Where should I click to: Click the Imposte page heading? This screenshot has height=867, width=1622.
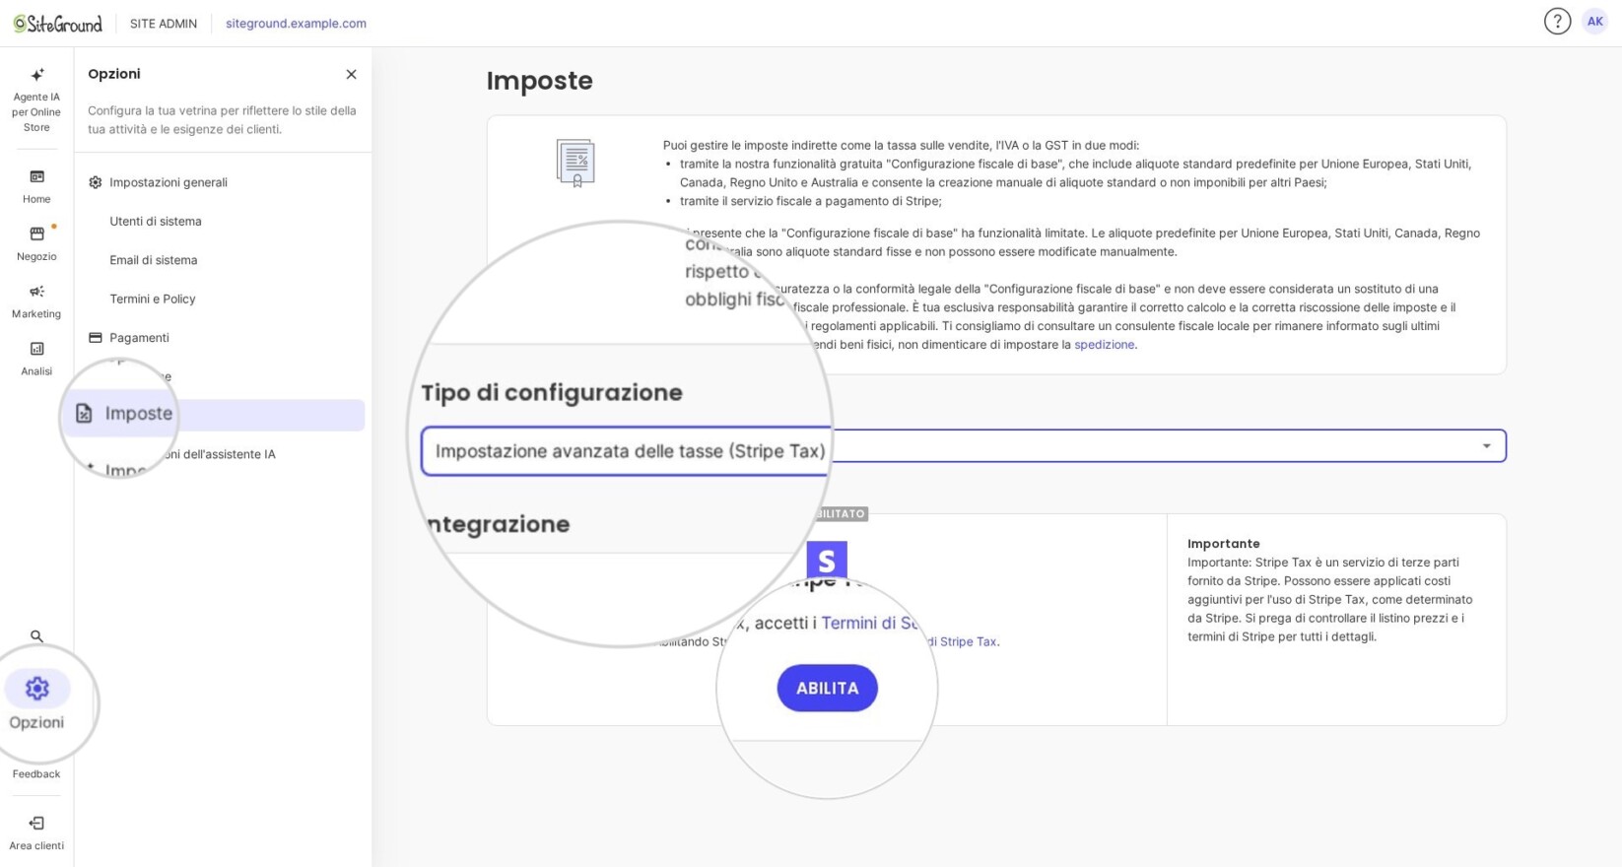point(540,81)
